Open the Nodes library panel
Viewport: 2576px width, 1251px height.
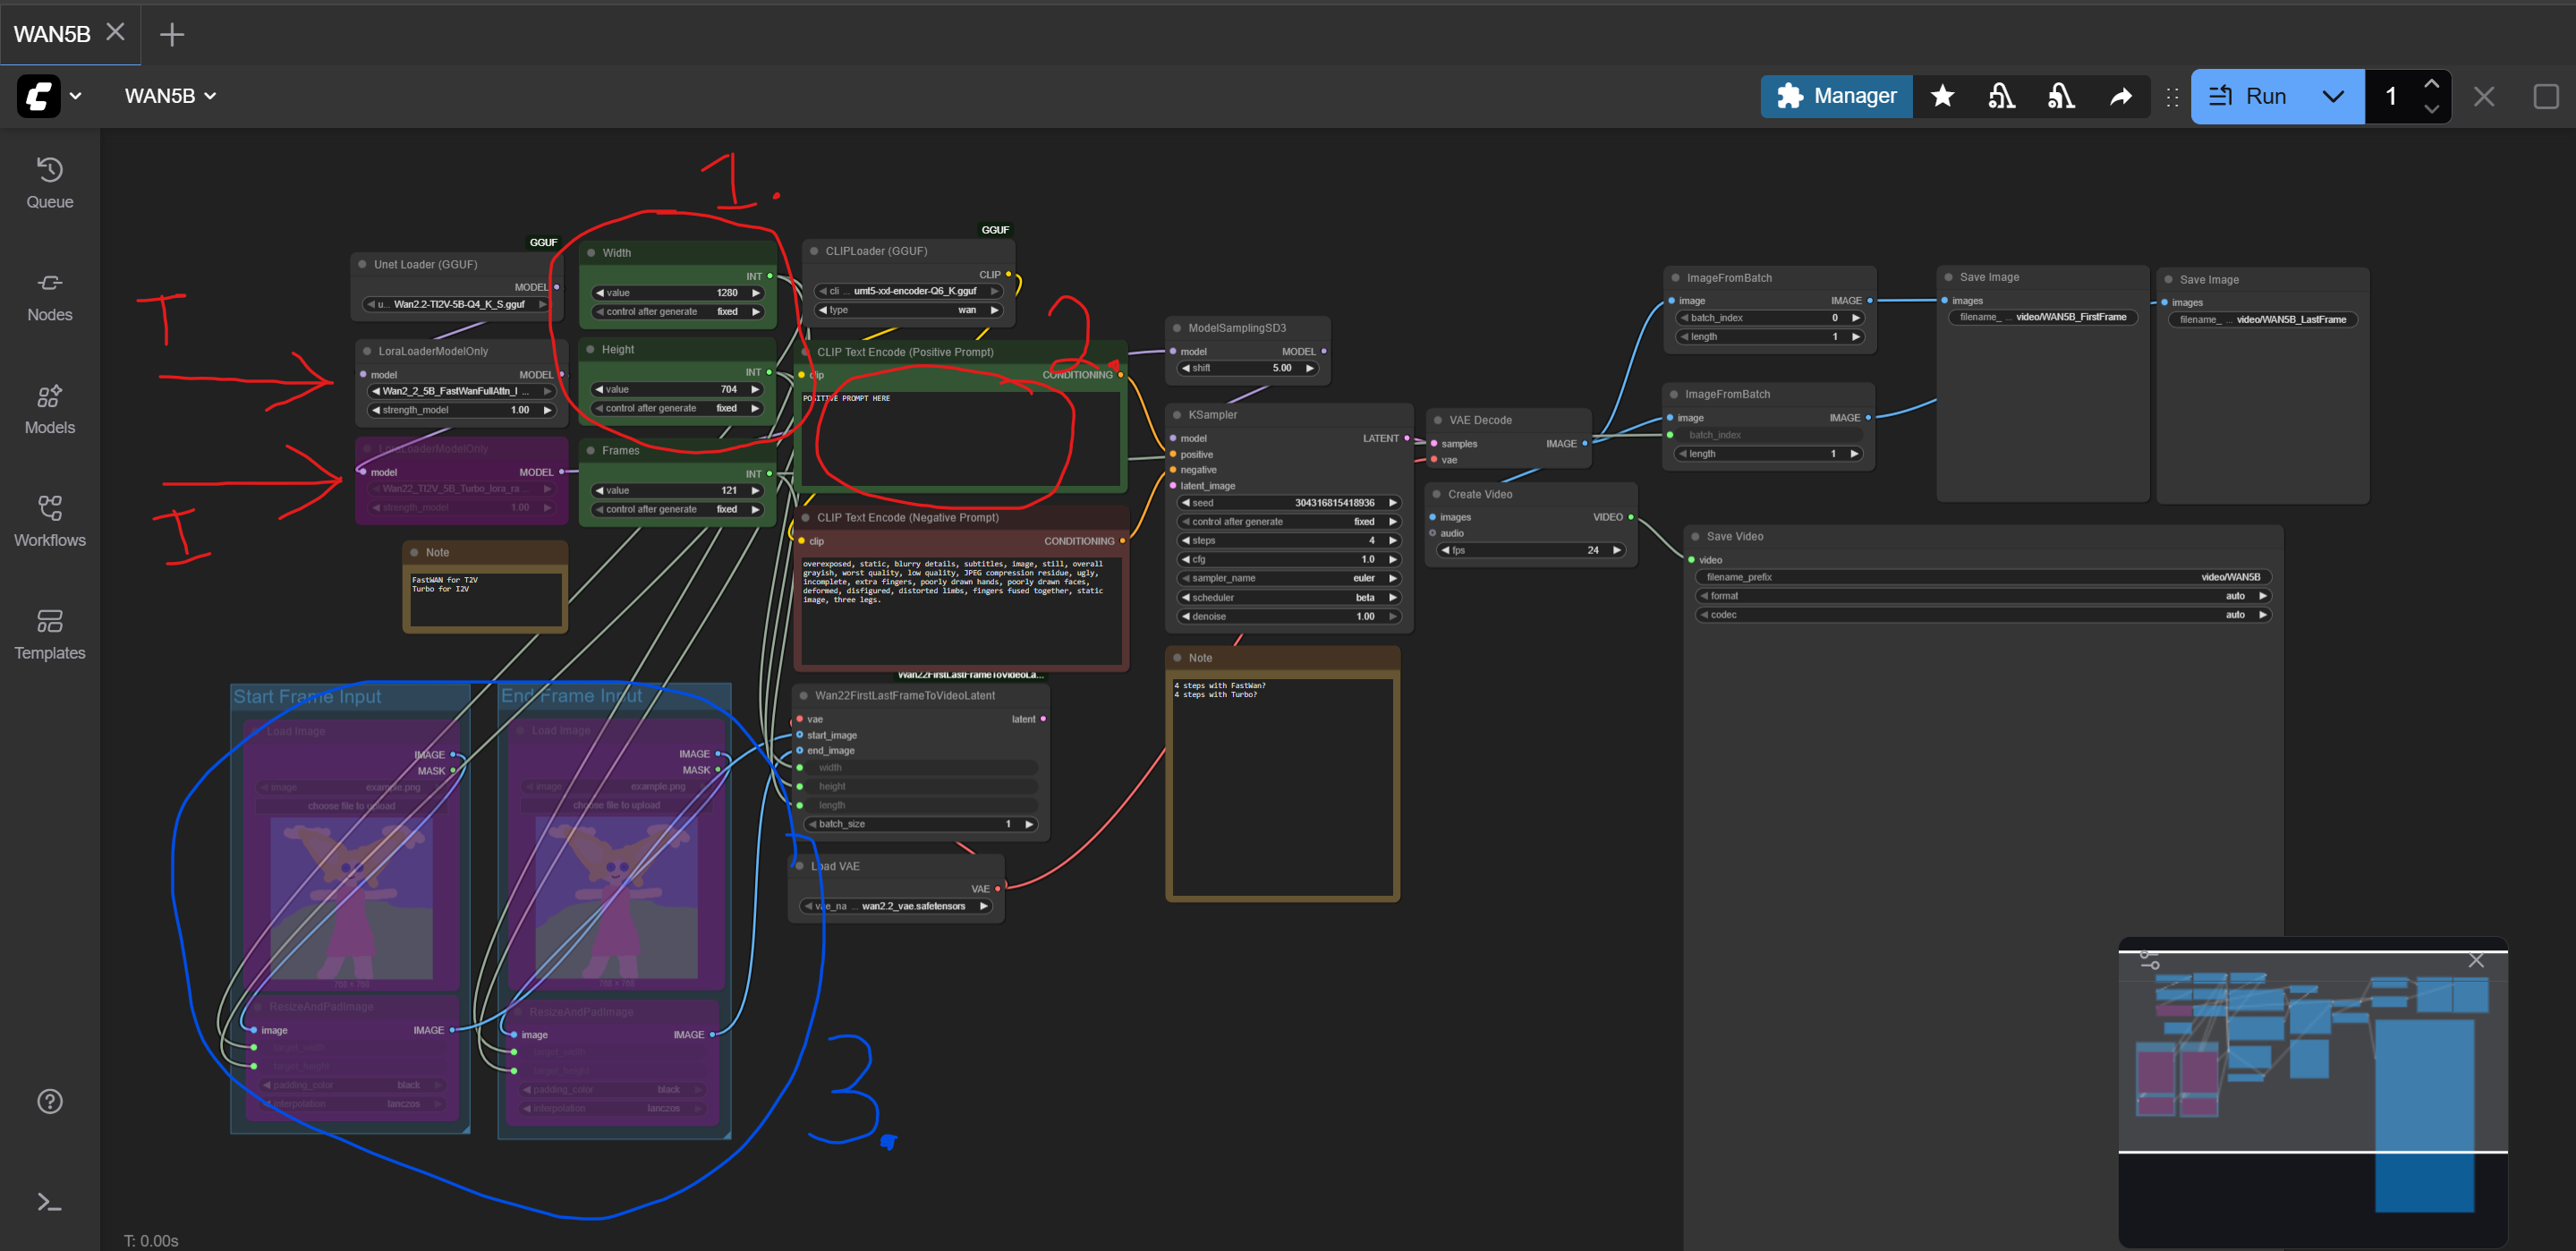(x=49, y=297)
